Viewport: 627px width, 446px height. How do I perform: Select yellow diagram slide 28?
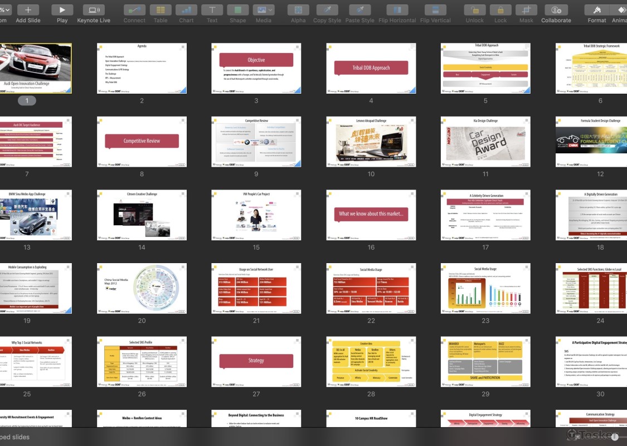[371, 362]
